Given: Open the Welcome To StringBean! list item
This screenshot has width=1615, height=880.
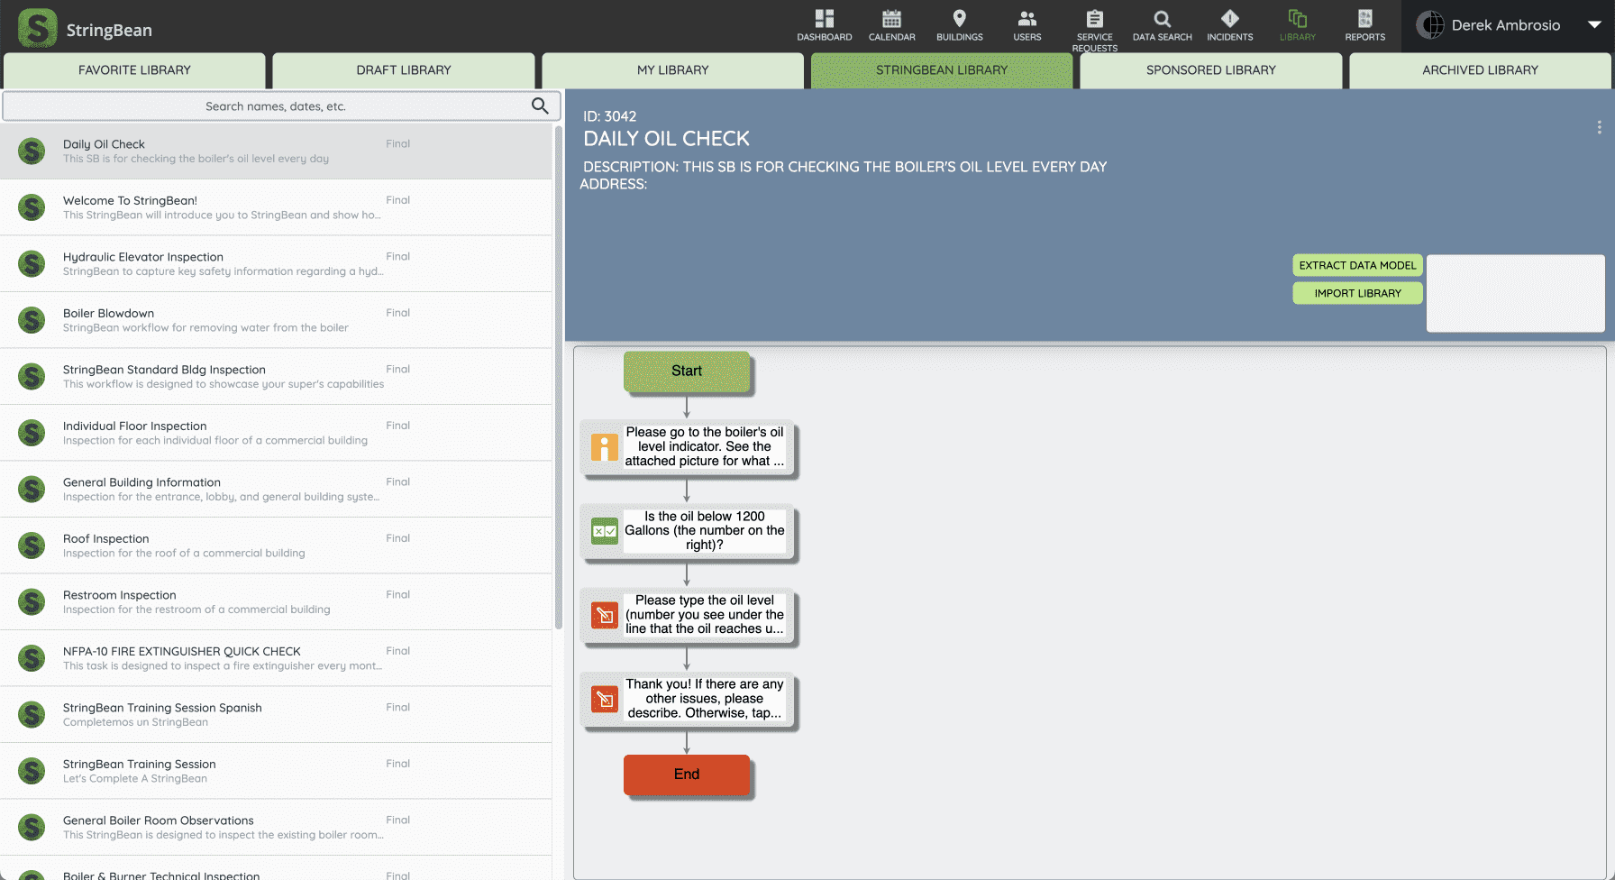Looking at the screenshot, I should pos(276,207).
